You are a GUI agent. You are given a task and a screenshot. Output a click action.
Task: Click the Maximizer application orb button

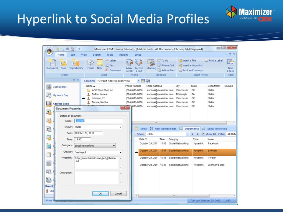49,51
